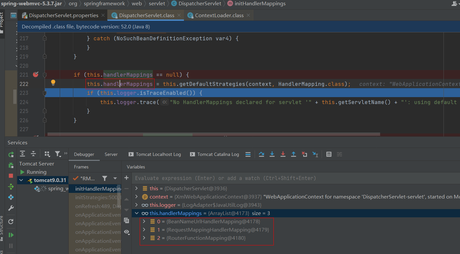Stop the Tomcat server with red square
This screenshot has height=254, width=460.
11,176
